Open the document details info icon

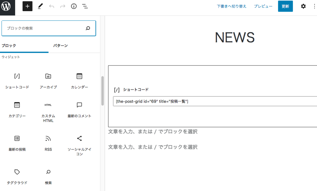point(74,6)
